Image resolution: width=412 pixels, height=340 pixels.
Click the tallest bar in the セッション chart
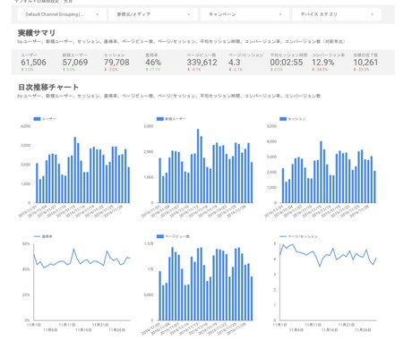point(321,172)
